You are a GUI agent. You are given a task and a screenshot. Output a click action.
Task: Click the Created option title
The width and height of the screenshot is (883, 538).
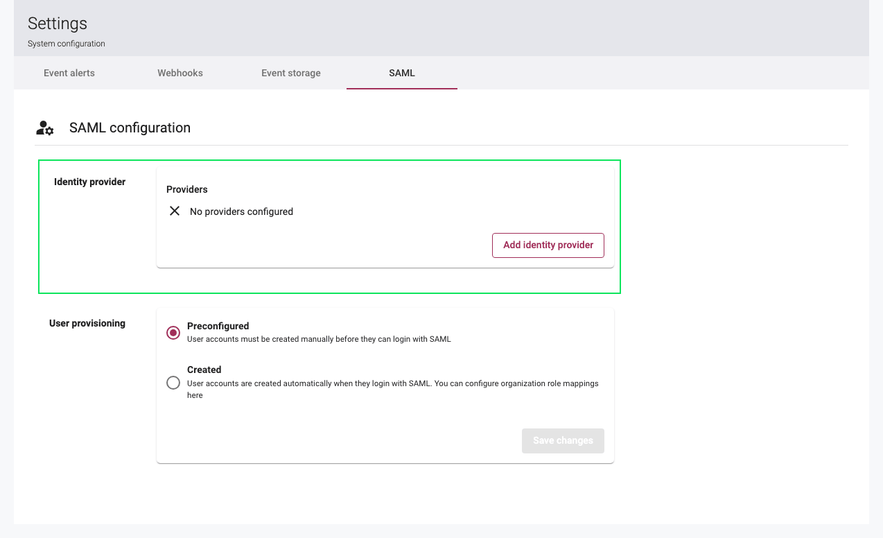[204, 370]
